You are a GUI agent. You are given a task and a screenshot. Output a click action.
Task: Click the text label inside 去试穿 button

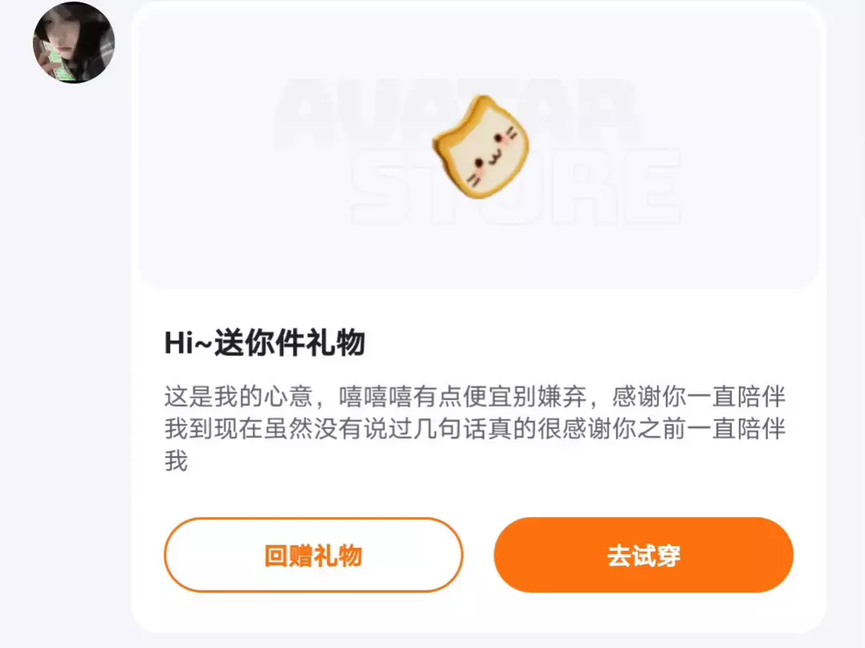pyautogui.click(x=644, y=556)
